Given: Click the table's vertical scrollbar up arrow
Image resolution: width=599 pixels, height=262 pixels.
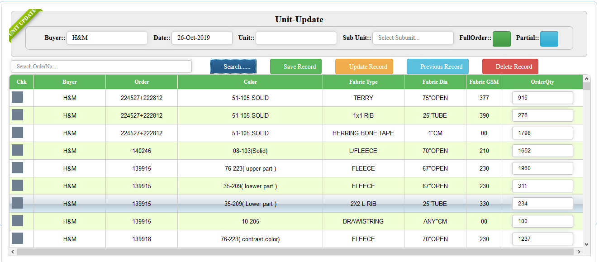Looking at the screenshot, I should point(586,78).
